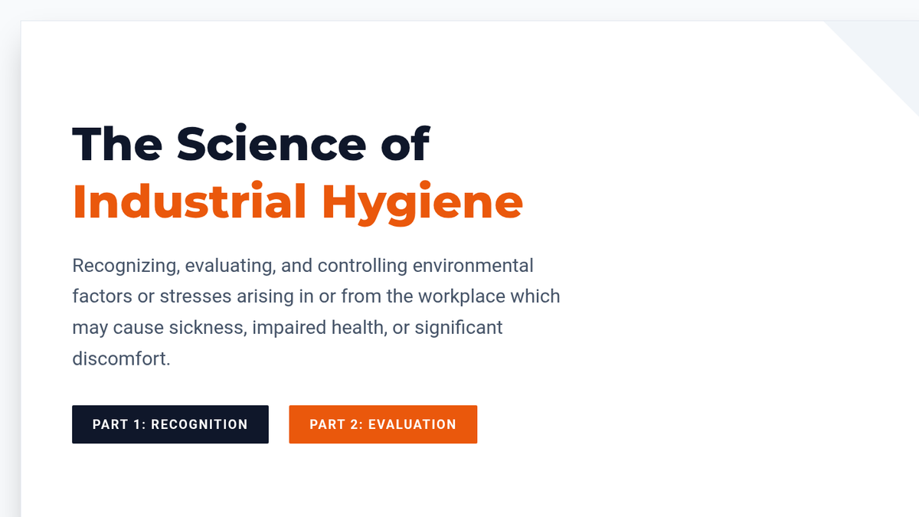This screenshot has height=517, width=919.
Task: Click the word "controlling" in the description
Action: pyautogui.click(x=362, y=266)
